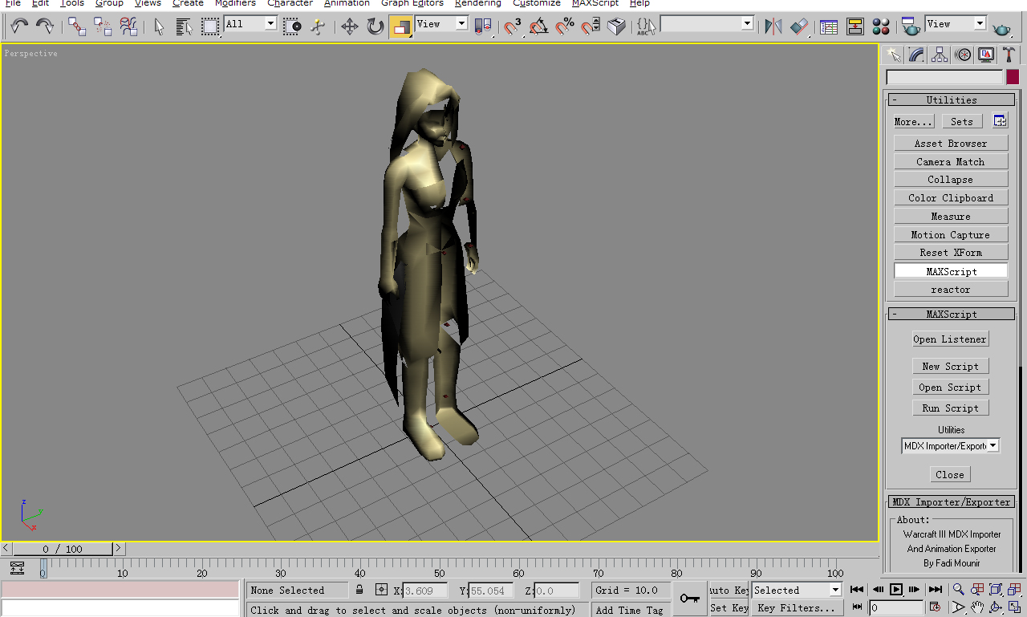Viewport: 1027px width, 617px height.
Task: Switch to the Display panel tab
Action: point(986,55)
